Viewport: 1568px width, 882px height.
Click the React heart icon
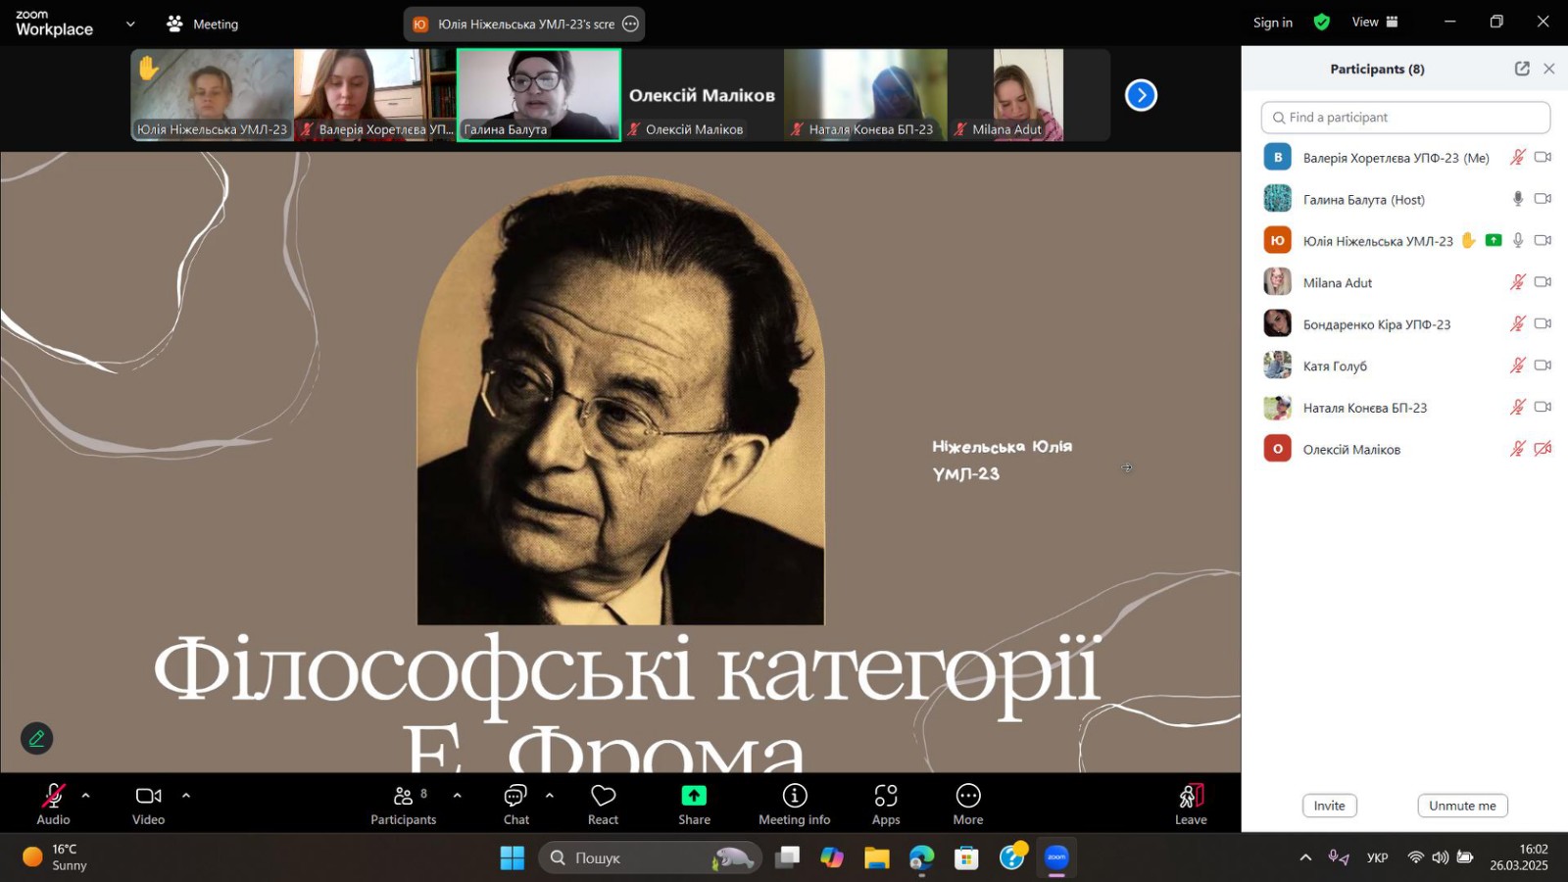603,796
